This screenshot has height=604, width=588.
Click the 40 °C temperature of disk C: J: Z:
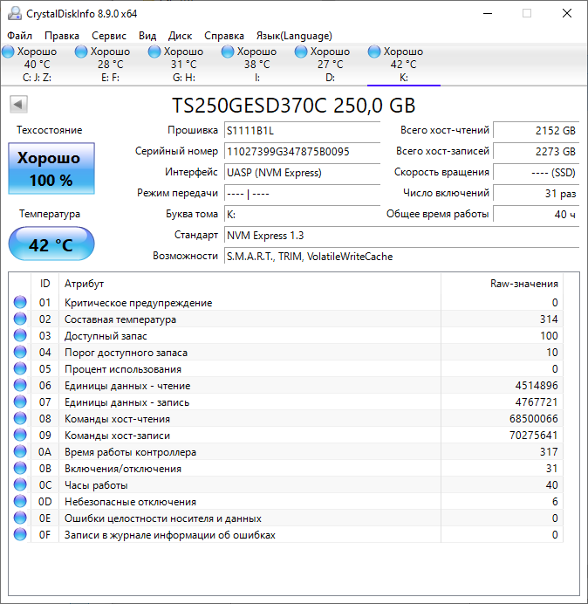point(37,65)
